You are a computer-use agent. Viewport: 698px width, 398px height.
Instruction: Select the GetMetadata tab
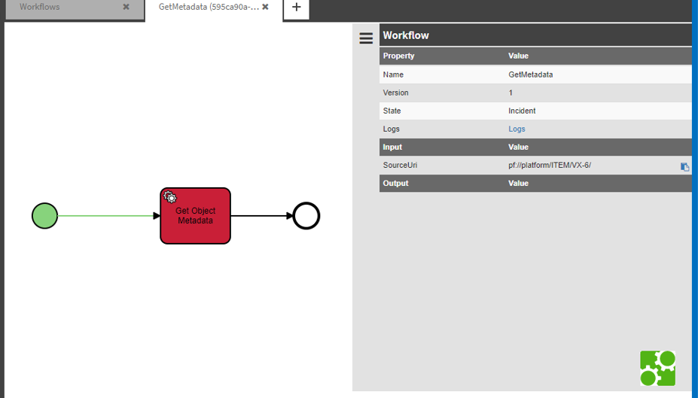(x=208, y=8)
